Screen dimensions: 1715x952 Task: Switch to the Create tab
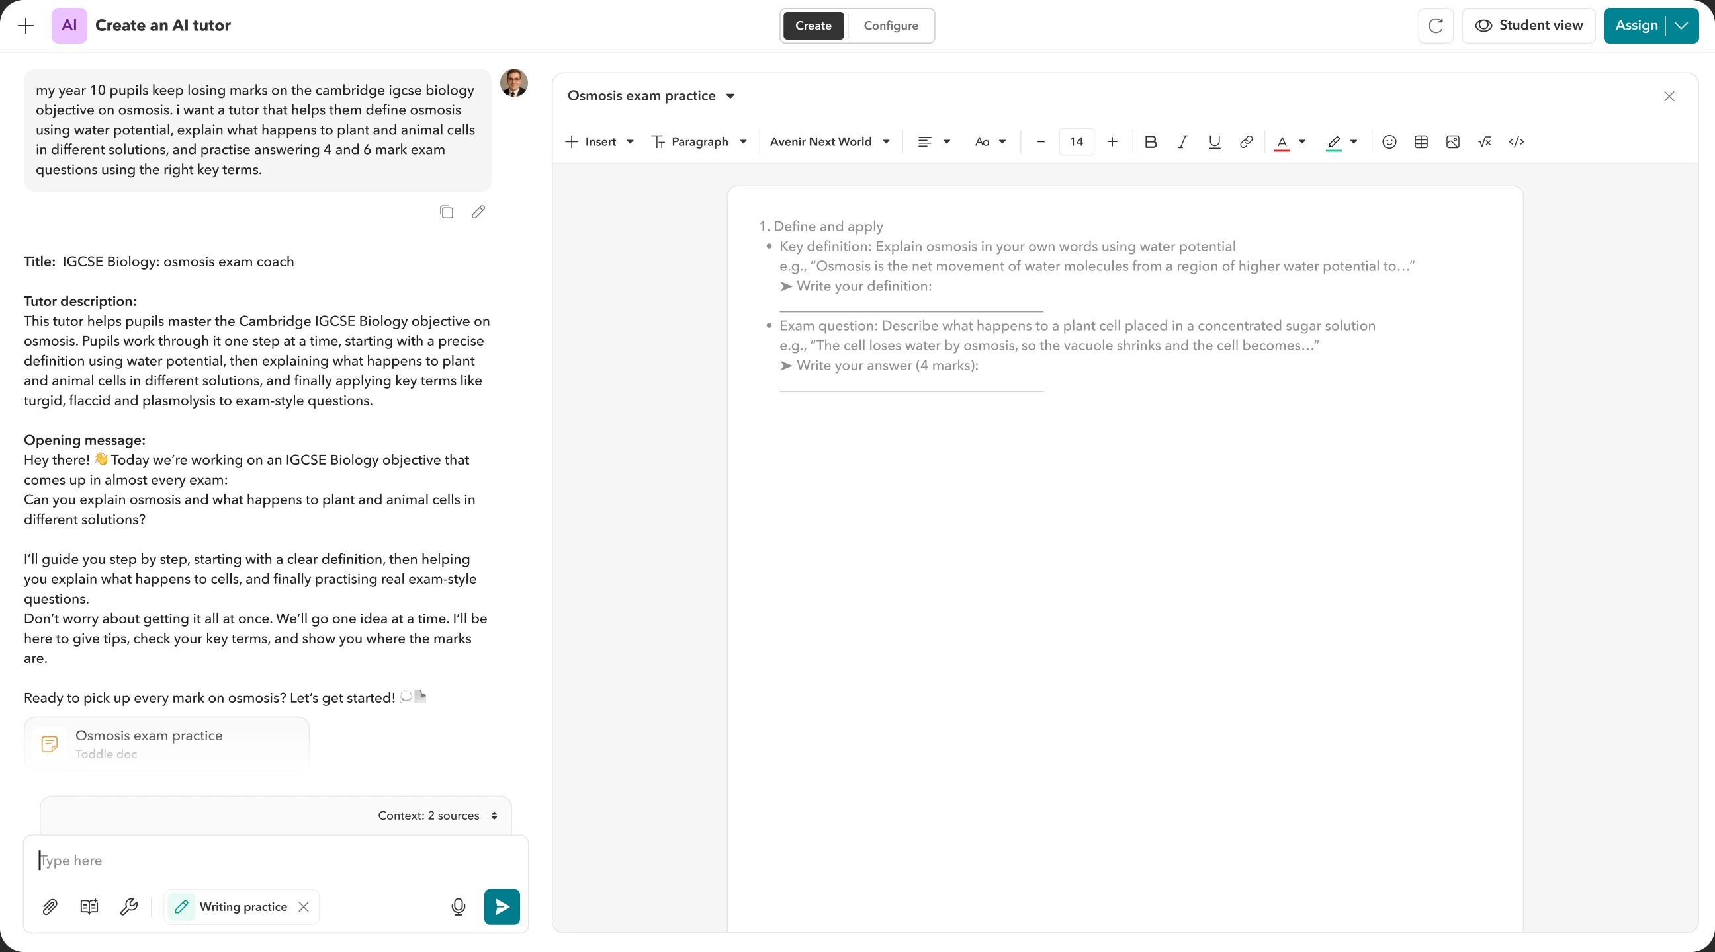[x=813, y=26]
